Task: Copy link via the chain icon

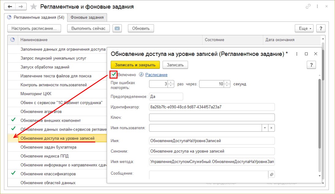Action: coord(308,6)
